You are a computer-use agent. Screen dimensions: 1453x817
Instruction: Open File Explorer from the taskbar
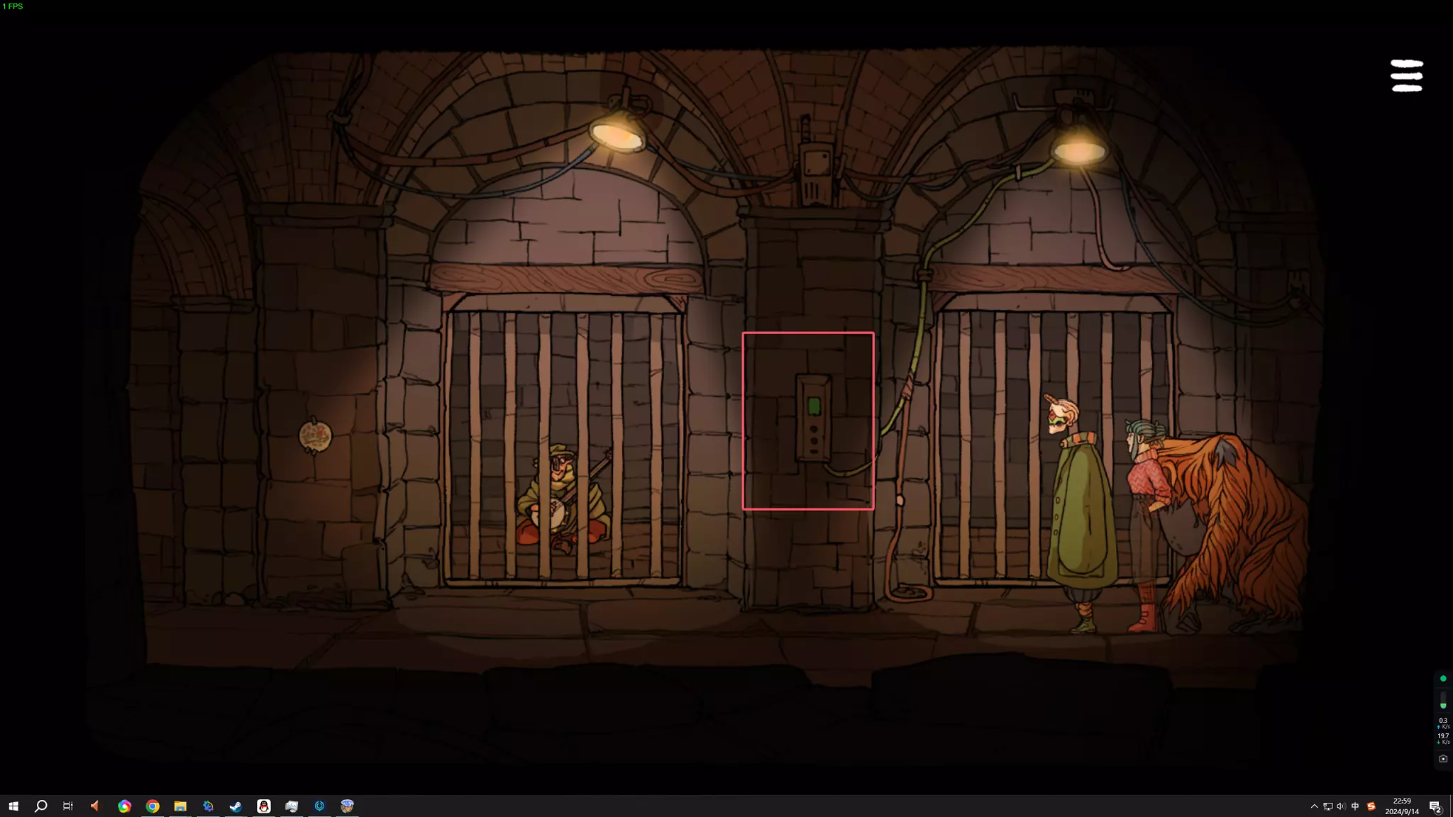(x=180, y=806)
